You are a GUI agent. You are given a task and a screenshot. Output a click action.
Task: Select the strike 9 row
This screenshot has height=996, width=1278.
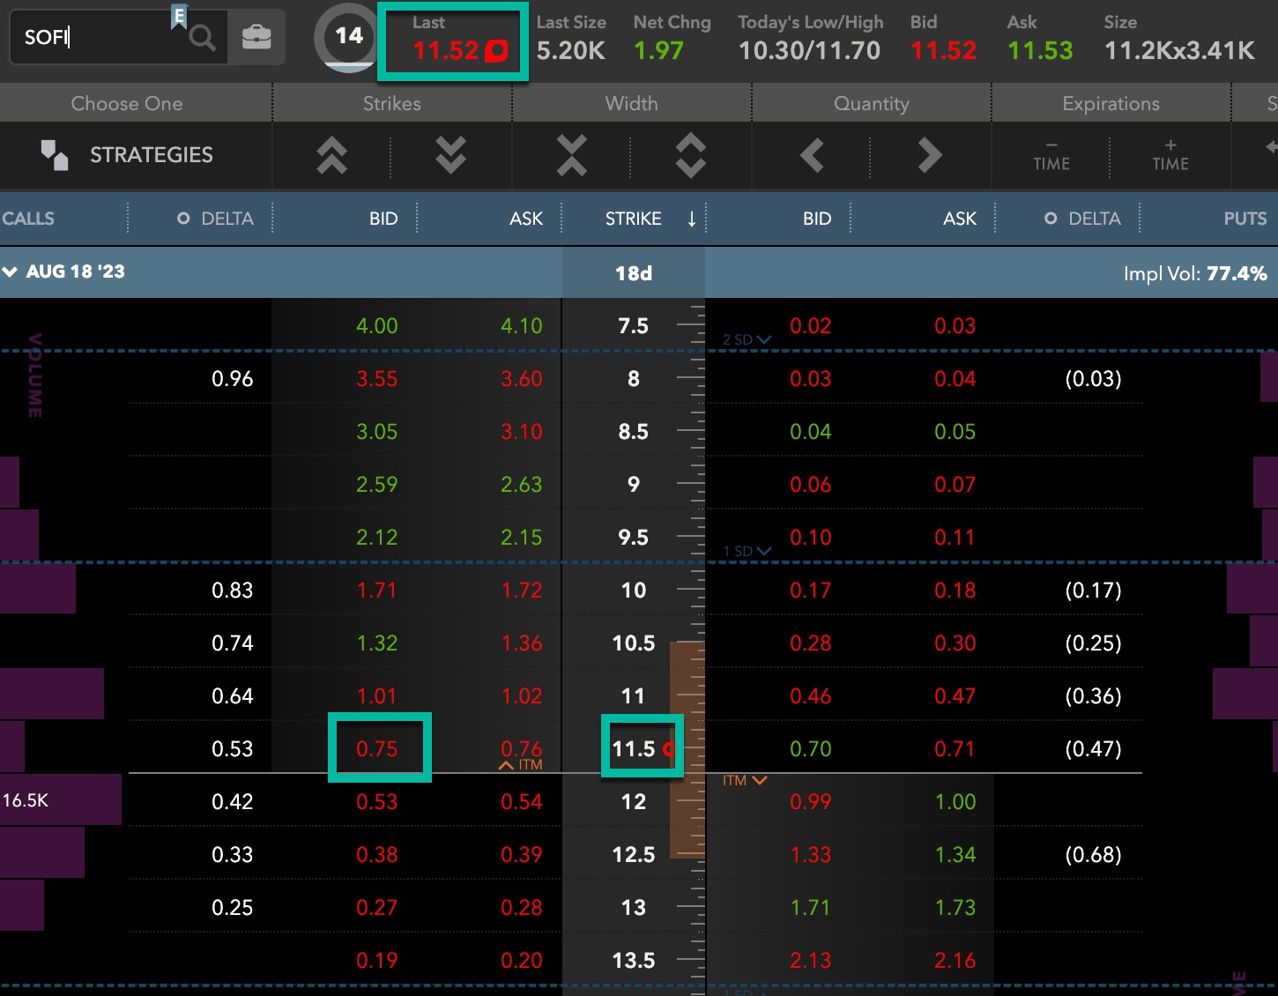pyautogui.click(x=634, y=485)
